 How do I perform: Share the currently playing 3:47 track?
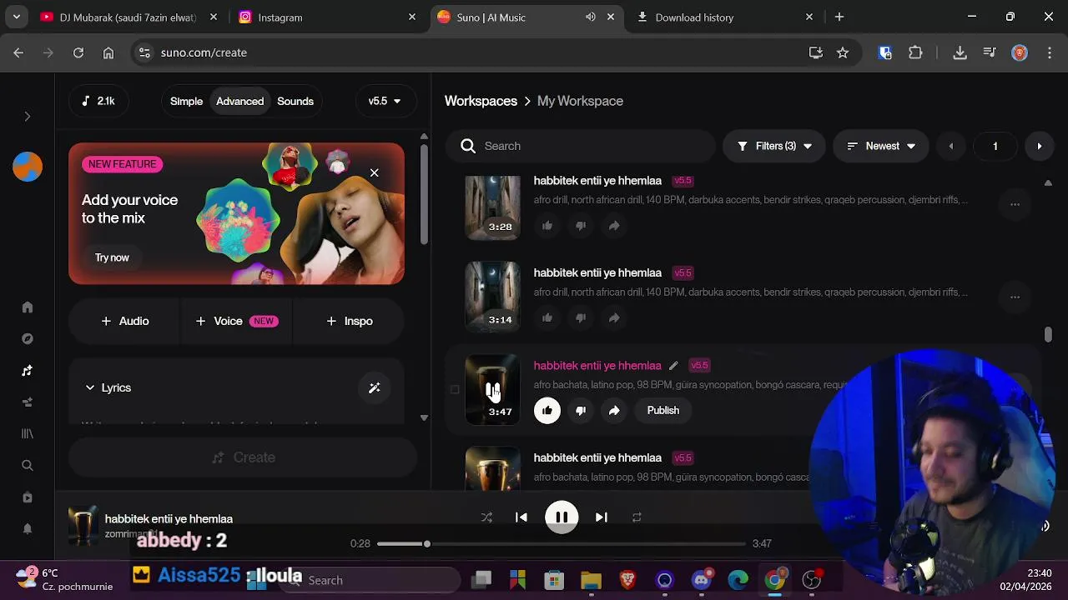(x=614, y=410)
